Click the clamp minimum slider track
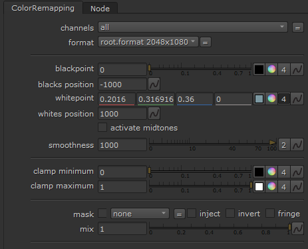Image resolution: width=308 pixels, height=249 pixels. coord(200,171)
